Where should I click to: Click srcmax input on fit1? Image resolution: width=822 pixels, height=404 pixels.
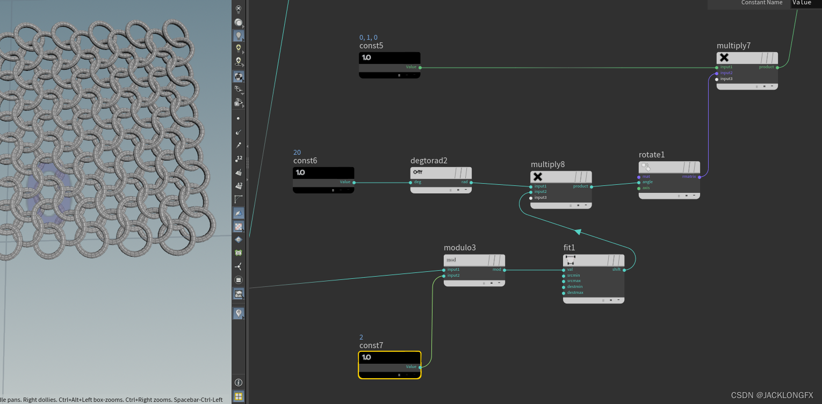pyautogui.click(x=563, y=281)
